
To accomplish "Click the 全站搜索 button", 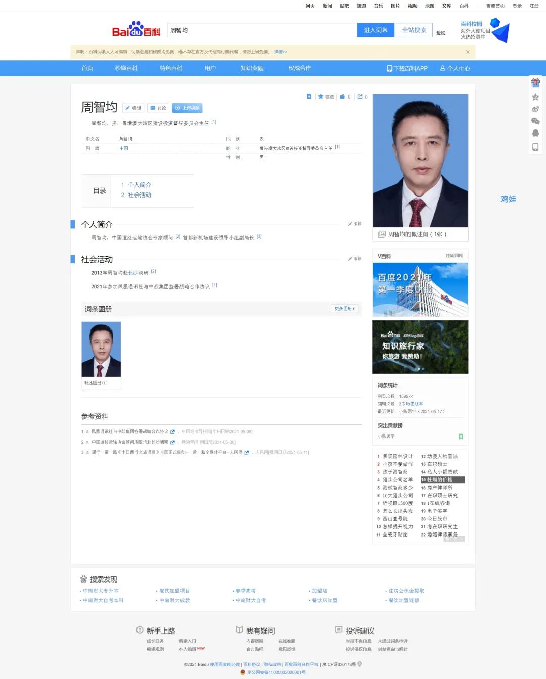I will tap(414, 30).
